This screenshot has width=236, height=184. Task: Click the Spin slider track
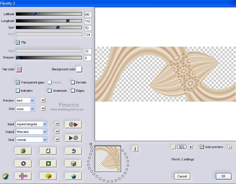click(49, 27)
